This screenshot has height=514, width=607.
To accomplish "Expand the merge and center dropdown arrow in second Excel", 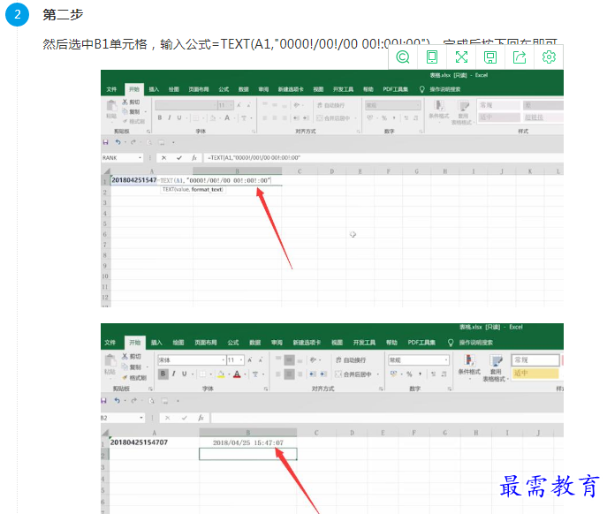I will pyautogui.click(x=377, y=374).
